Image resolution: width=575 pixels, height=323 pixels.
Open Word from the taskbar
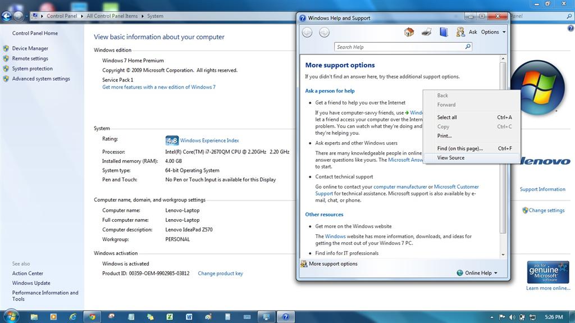tap(189, 317)
